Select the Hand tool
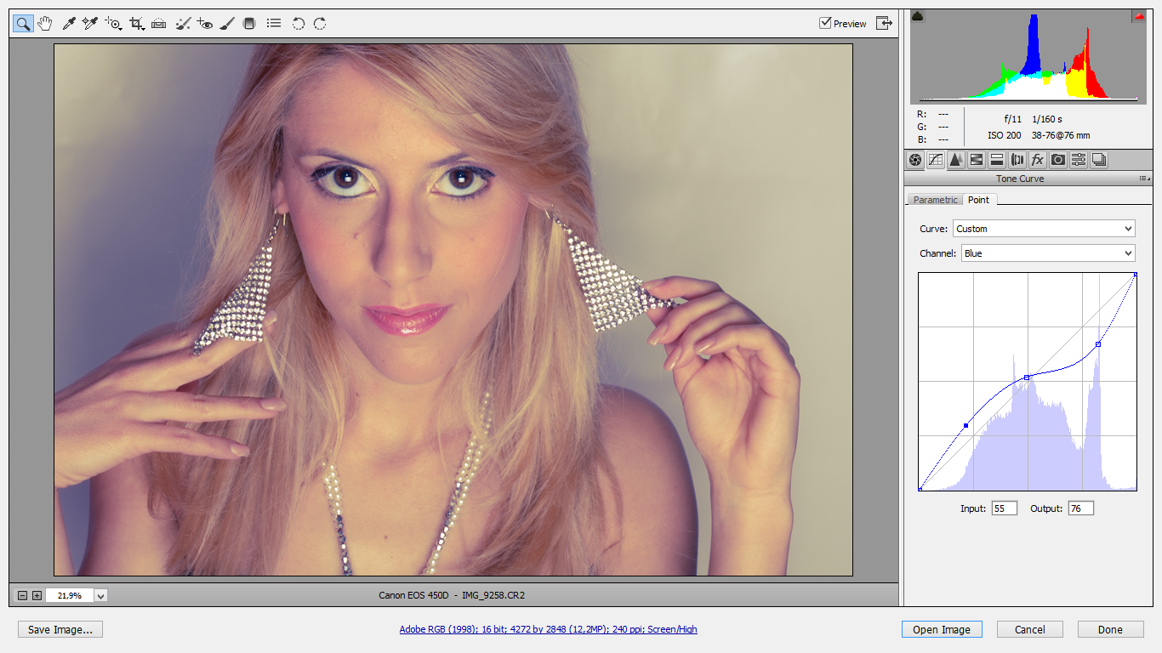1162x653 pixels. click(x=45, y=24)
